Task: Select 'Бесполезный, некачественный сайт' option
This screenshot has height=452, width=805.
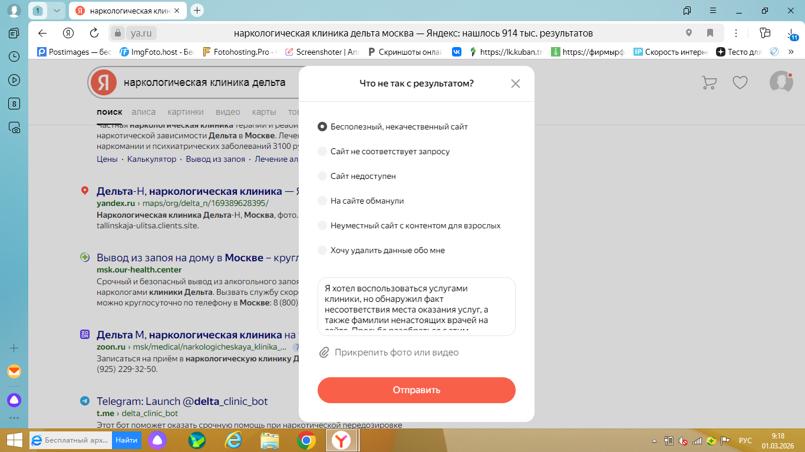Action: coord(393,127)
